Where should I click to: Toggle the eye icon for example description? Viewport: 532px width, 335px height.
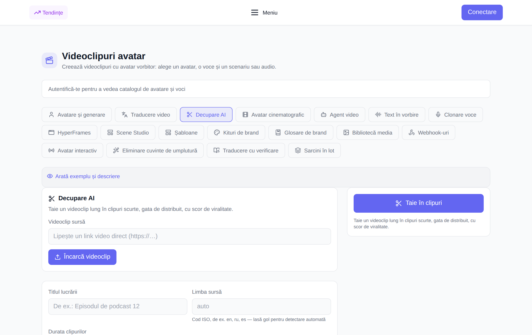[50, 176]
